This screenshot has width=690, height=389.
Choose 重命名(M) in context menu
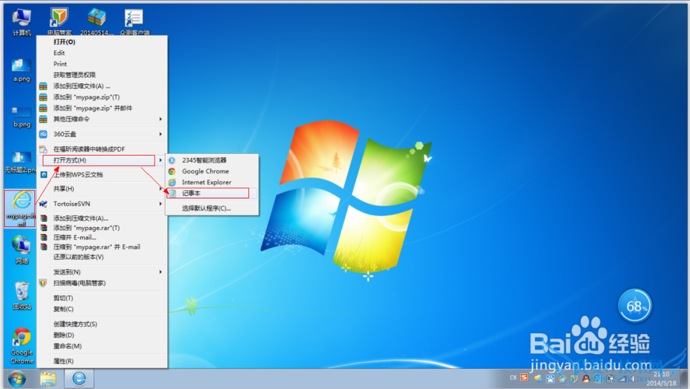tap(102, 346)
